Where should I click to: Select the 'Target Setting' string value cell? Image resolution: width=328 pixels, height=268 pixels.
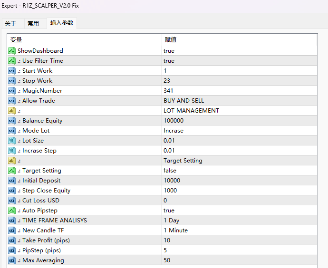[x=239, y=161]
